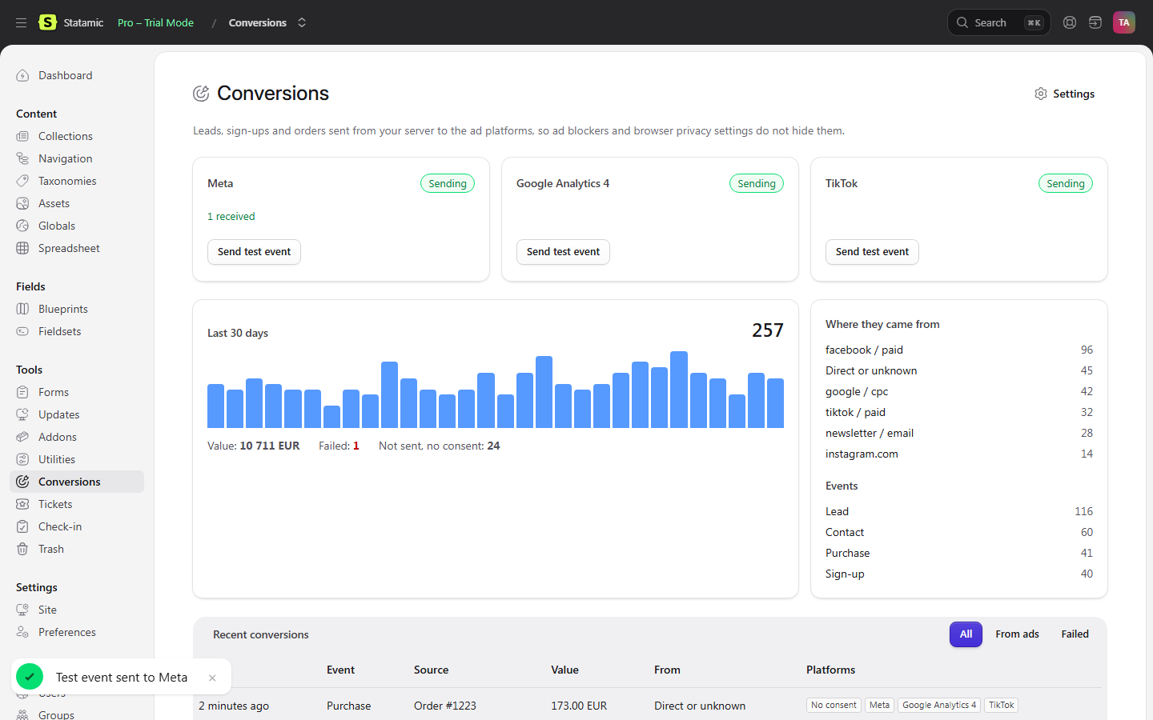The width and height of the screenshot is (1153, 720).
Task: Click the Search field in top bar
Action: coord(998,22)
